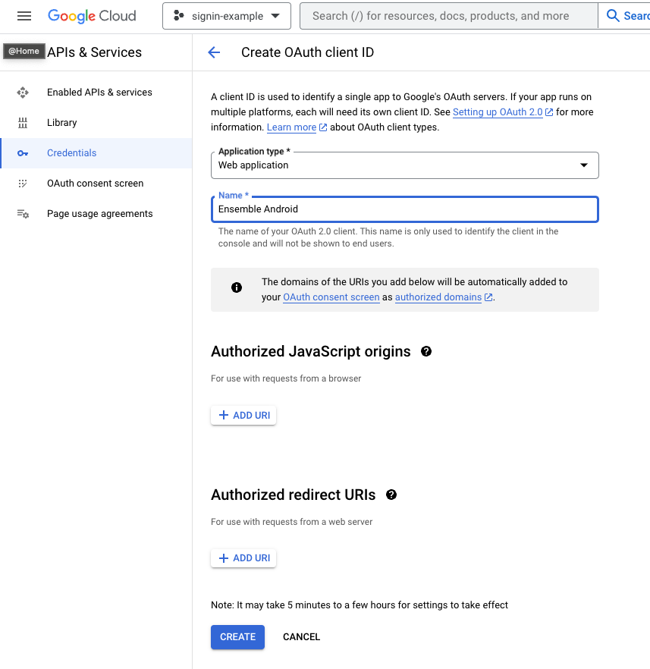Select Credentials in the sidebar menu
650x669 pixels.
click(x=71, y=152)
